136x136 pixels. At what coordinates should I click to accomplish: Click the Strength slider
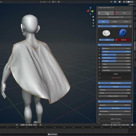click(x=116, y=61)
